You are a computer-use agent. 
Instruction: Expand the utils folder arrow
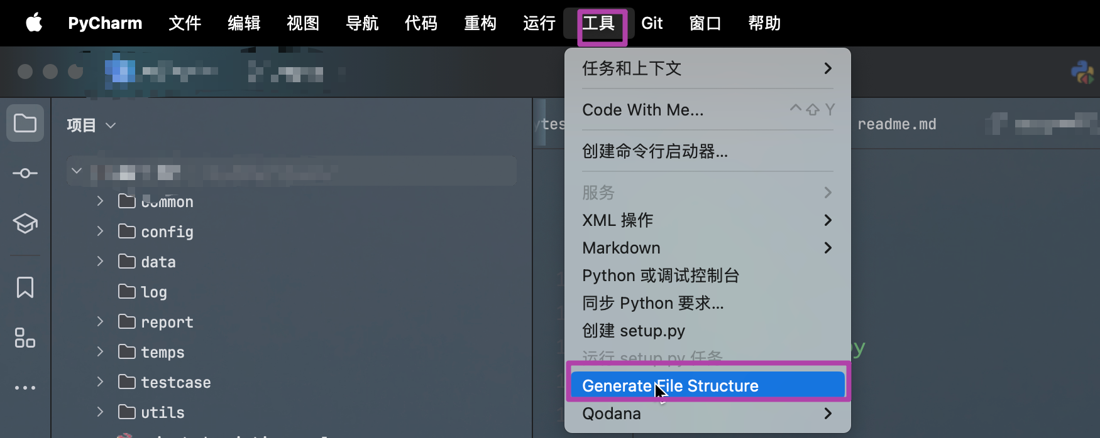tap(100, 412)
